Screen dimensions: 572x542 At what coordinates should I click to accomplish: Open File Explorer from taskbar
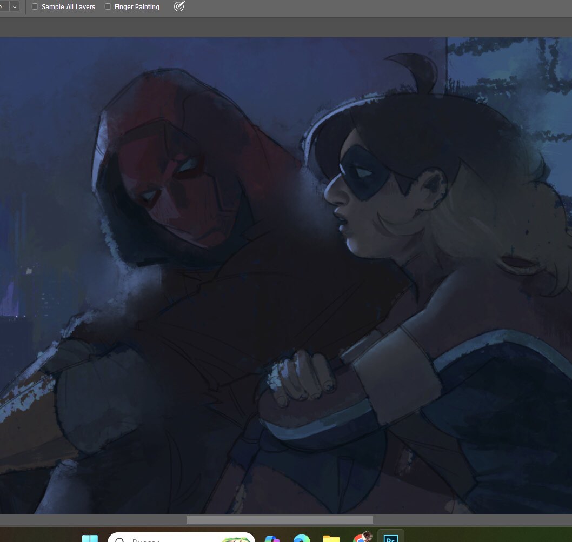pyautogui.click(x=331, y=538)
